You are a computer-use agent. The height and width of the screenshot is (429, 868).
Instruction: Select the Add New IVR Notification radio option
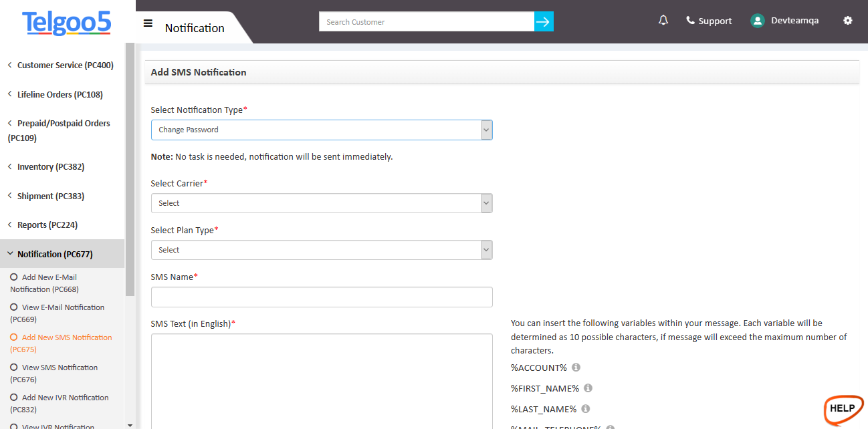click(13, 397)
